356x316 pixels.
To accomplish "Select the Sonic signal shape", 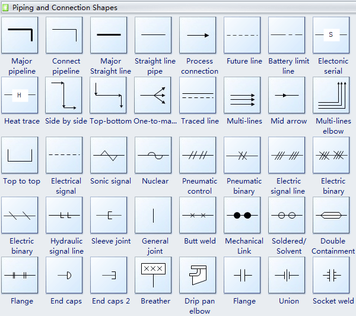I will 109,155.
